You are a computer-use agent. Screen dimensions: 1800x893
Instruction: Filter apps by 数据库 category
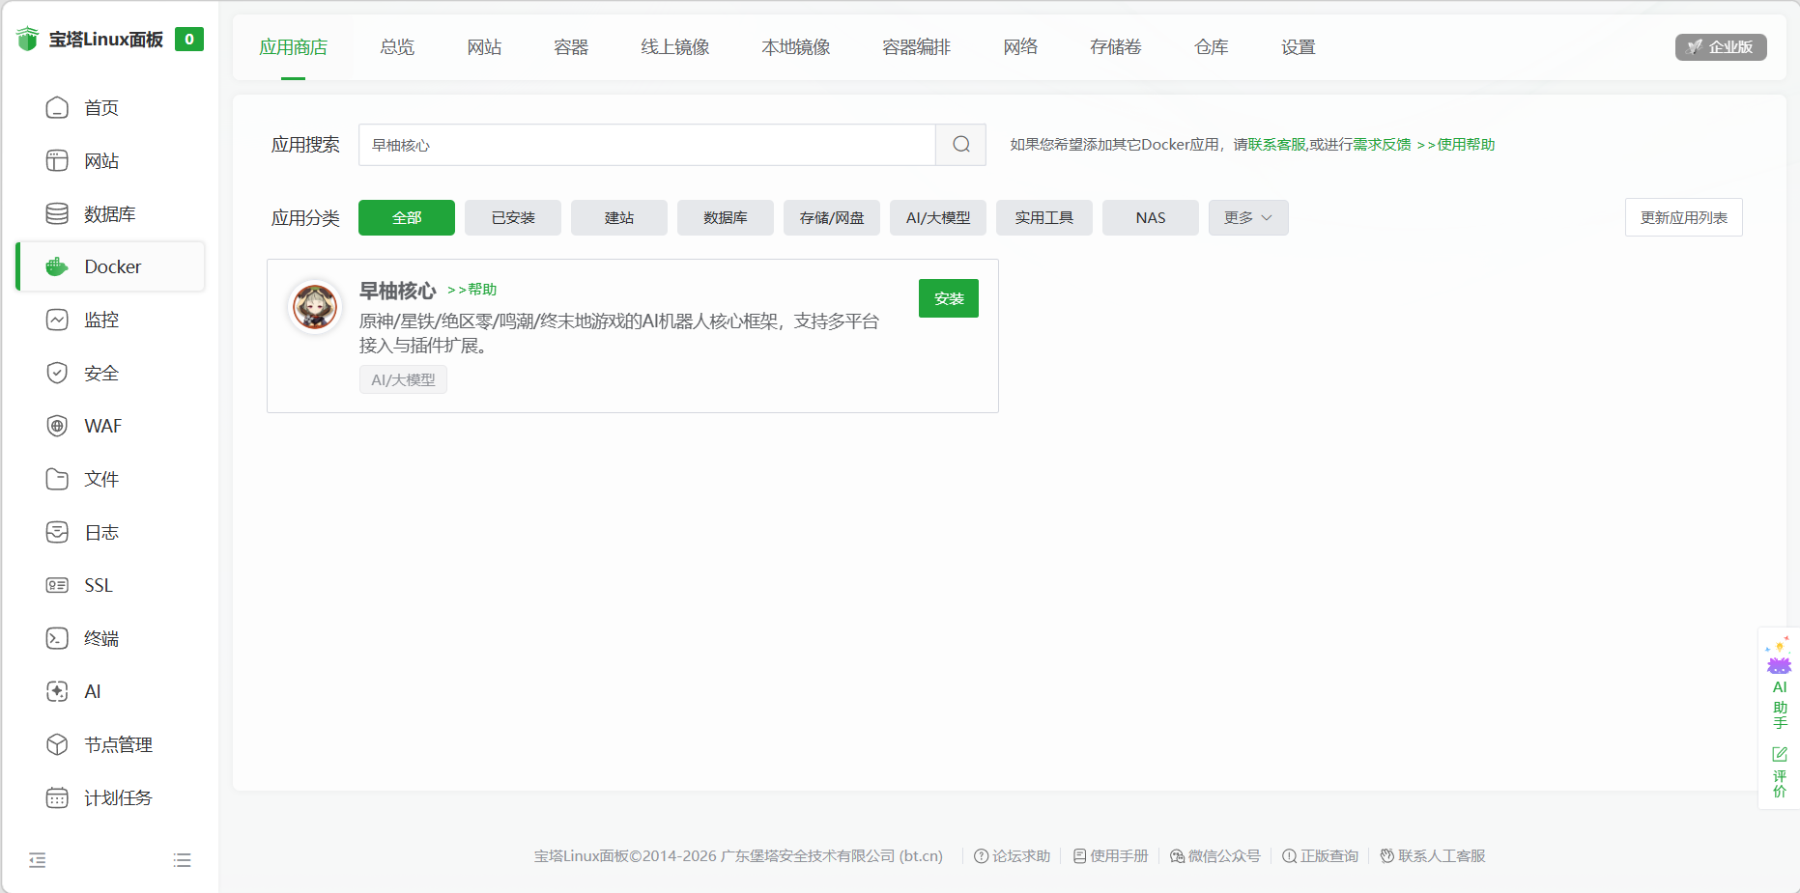(x=726, y=218)
